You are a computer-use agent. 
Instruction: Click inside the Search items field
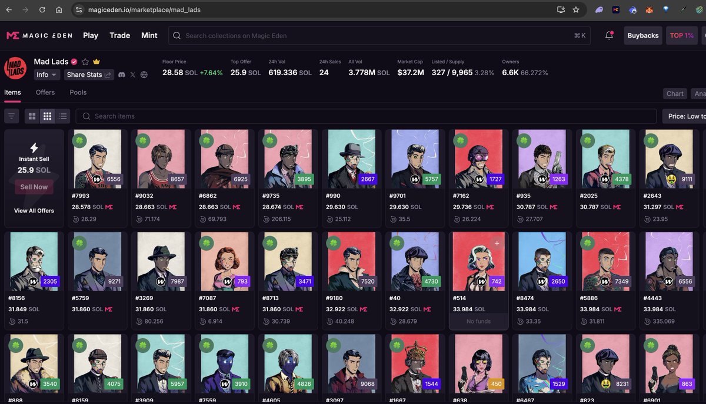366,116
